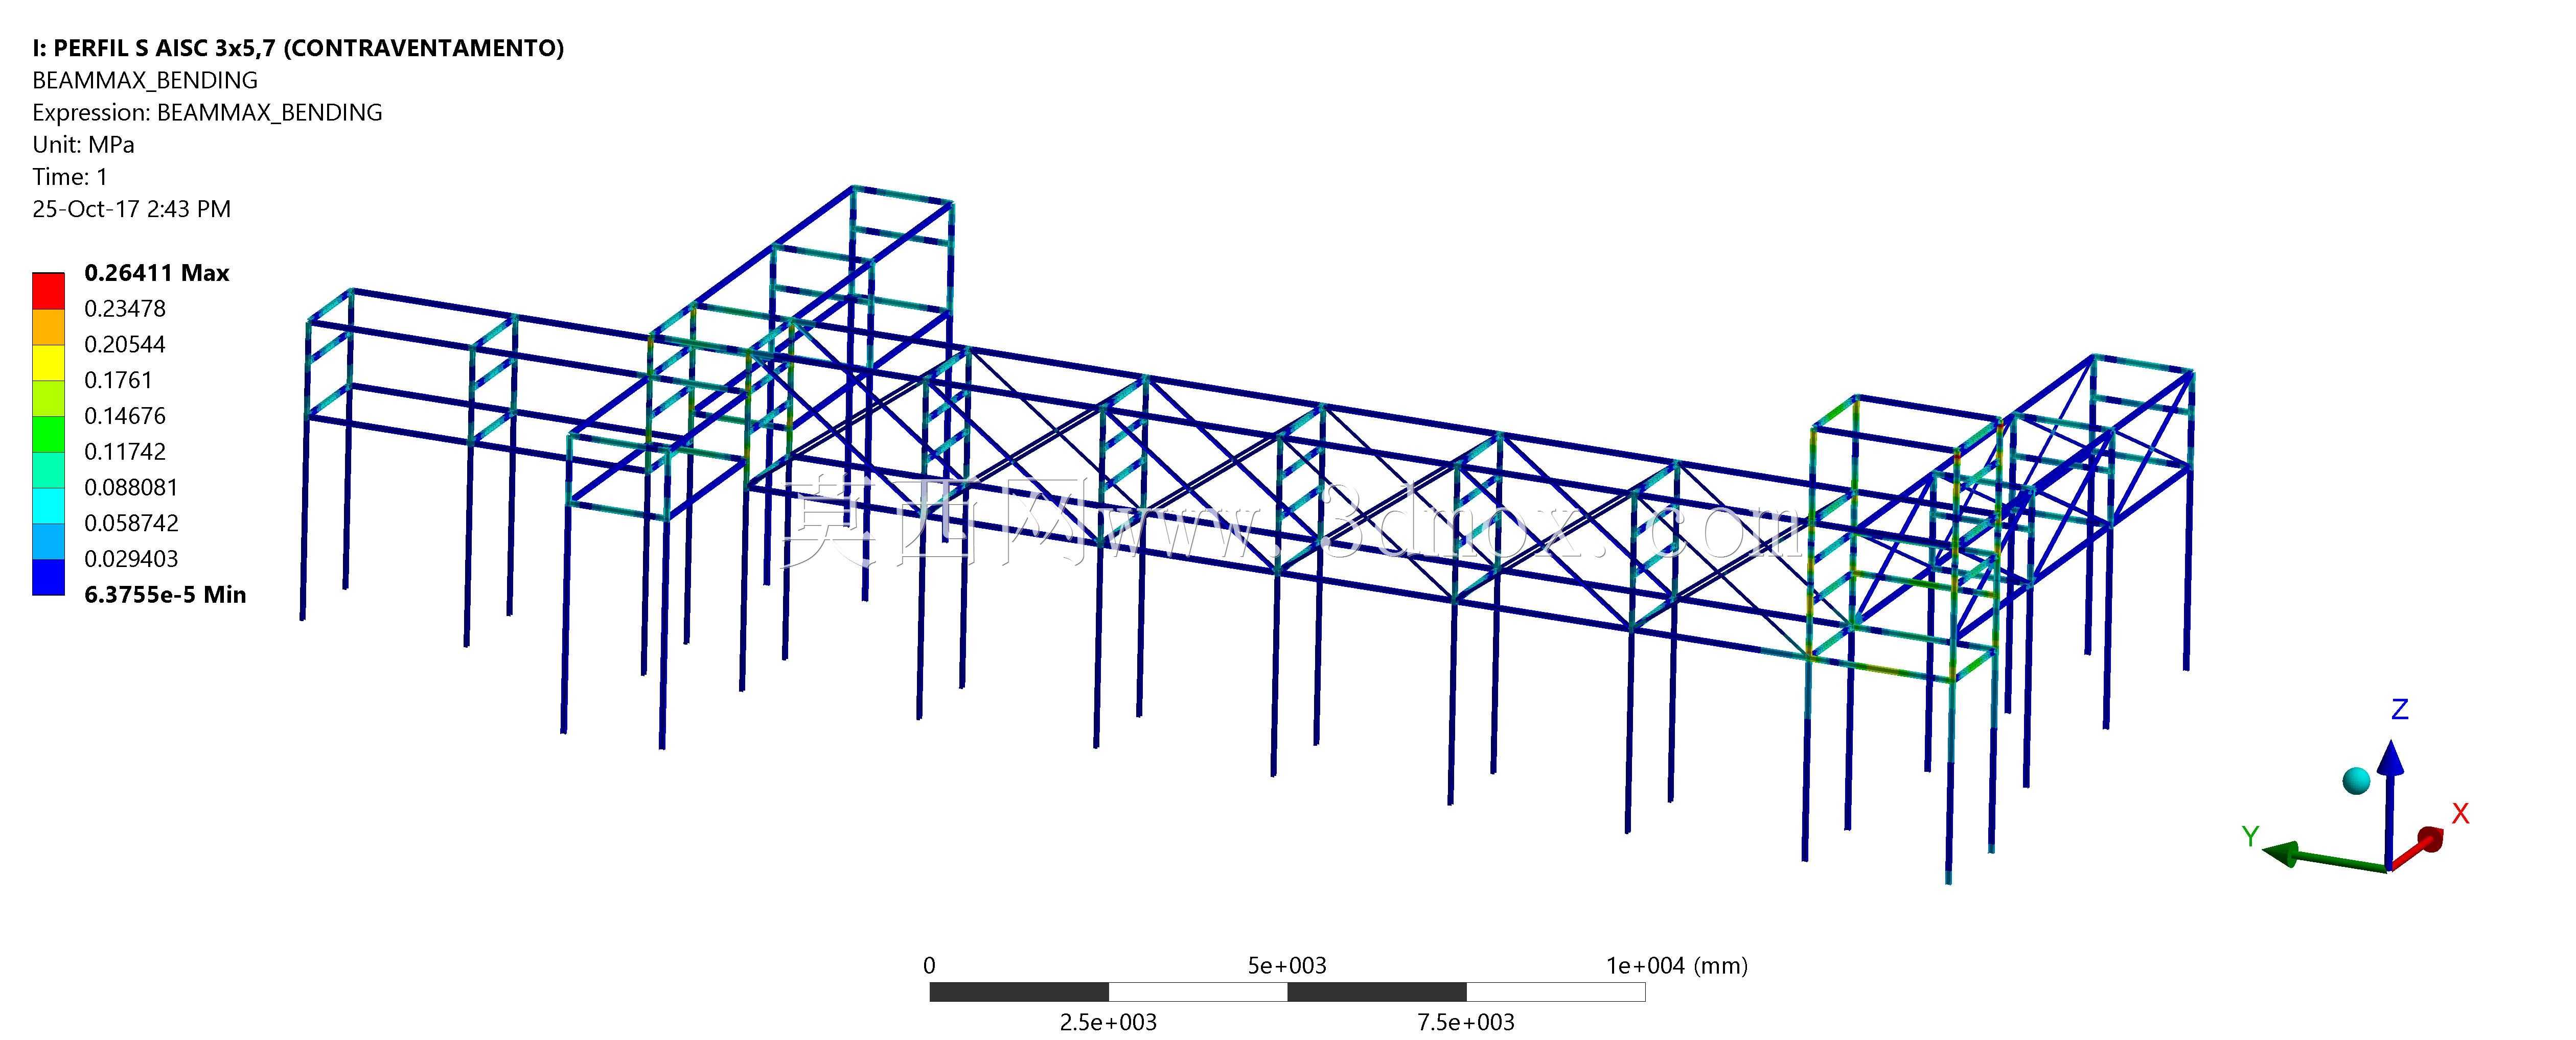
Task: Click the 'Expression: BEAMMAX_BENDING' line
Action: 207,112
